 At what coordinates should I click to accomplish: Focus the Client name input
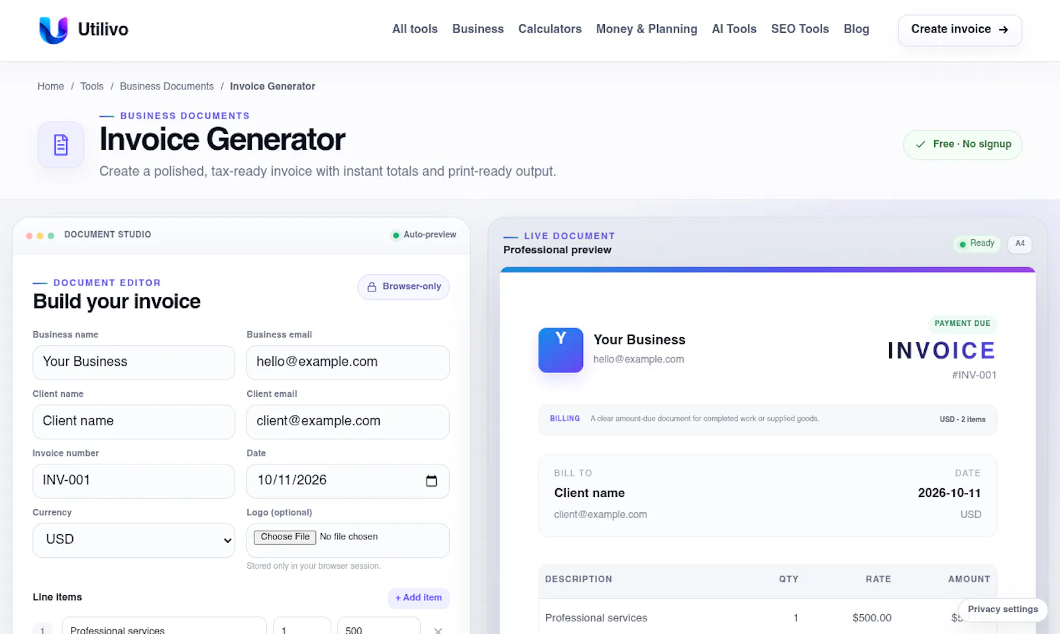[x=134, y=421]
